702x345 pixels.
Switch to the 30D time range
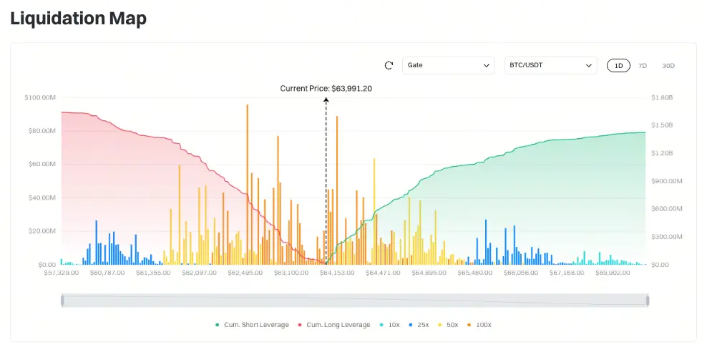(668, 65)
